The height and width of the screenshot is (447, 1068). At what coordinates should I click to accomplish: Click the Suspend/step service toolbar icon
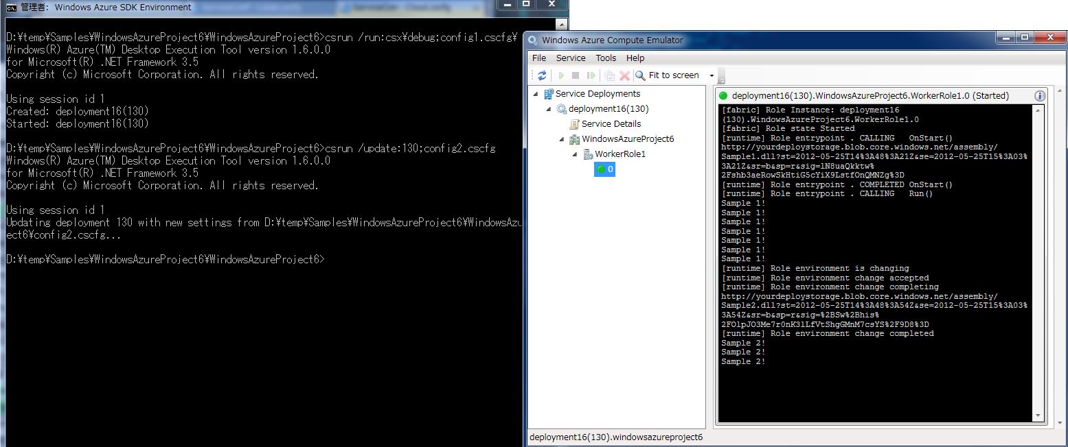point(591,75)
